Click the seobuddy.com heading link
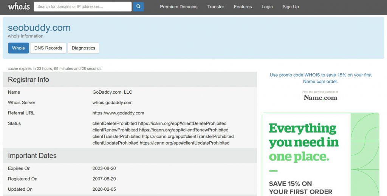The width and height of the screenshot is (387, 196). [x=39, y=28]
